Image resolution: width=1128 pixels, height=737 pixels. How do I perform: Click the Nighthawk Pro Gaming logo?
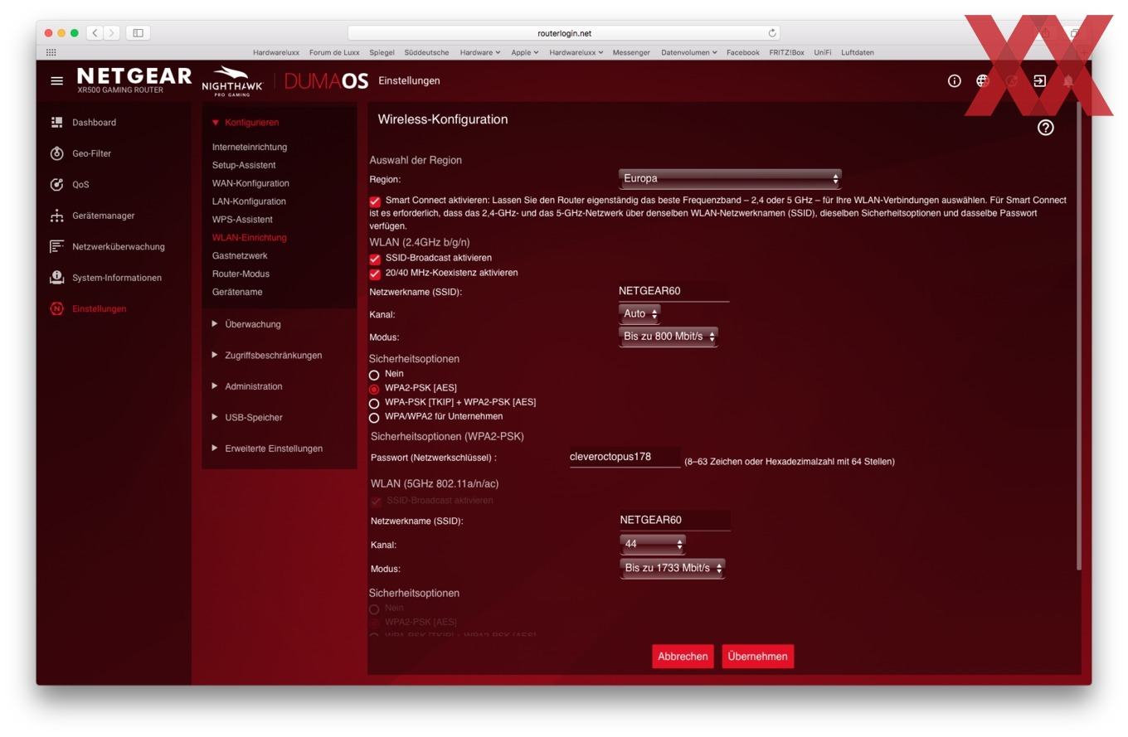click(232, 81)
